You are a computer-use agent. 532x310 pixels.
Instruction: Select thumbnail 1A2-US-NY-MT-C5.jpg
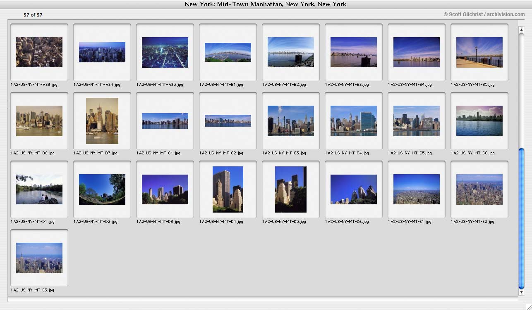click(x=417, y=121)
